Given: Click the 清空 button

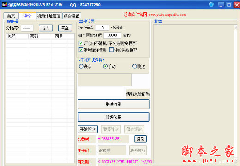Looking at the screenshot, I should point(65,28).
